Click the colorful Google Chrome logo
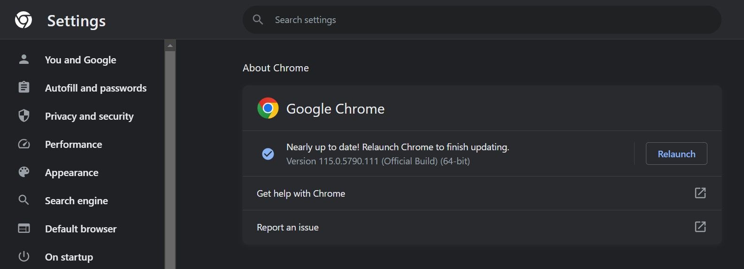The height and width of the screenshot is (269, 744). click(x=268, y=108)
